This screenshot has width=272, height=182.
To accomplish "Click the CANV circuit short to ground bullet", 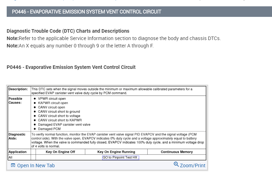I will [x=59, y=112].
